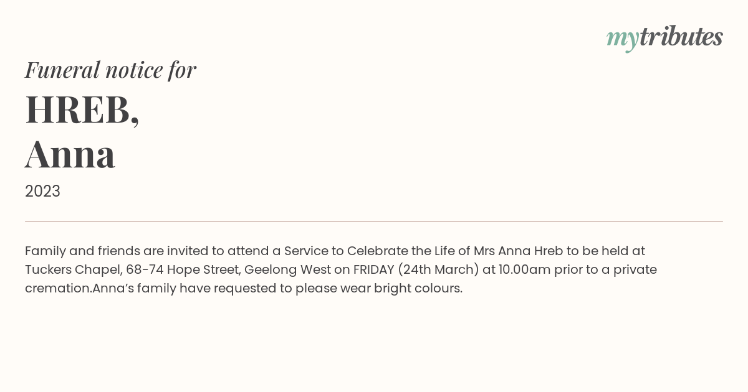This screenshot has height=392, width=748.
Task: Click the first name "Anna" title
Action: point(70,154)
